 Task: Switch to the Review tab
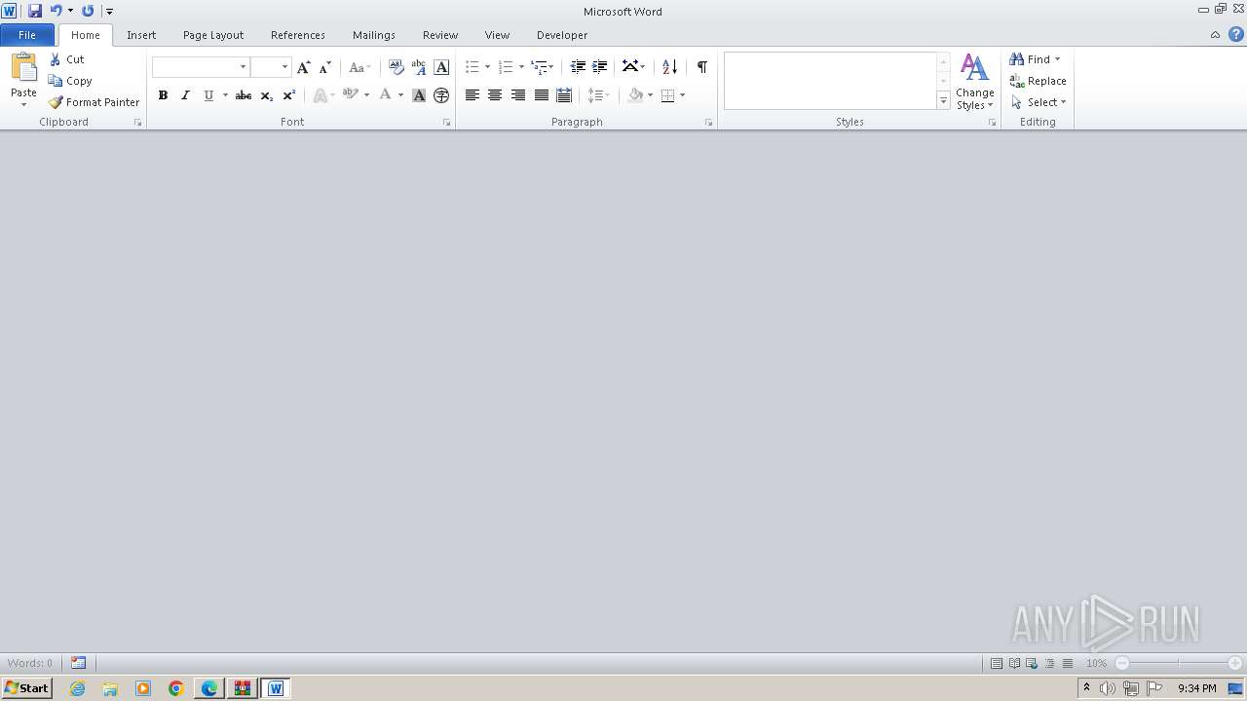click(440, 35)
